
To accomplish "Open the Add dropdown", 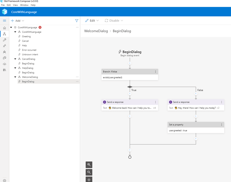I will (x=18, y=21).
